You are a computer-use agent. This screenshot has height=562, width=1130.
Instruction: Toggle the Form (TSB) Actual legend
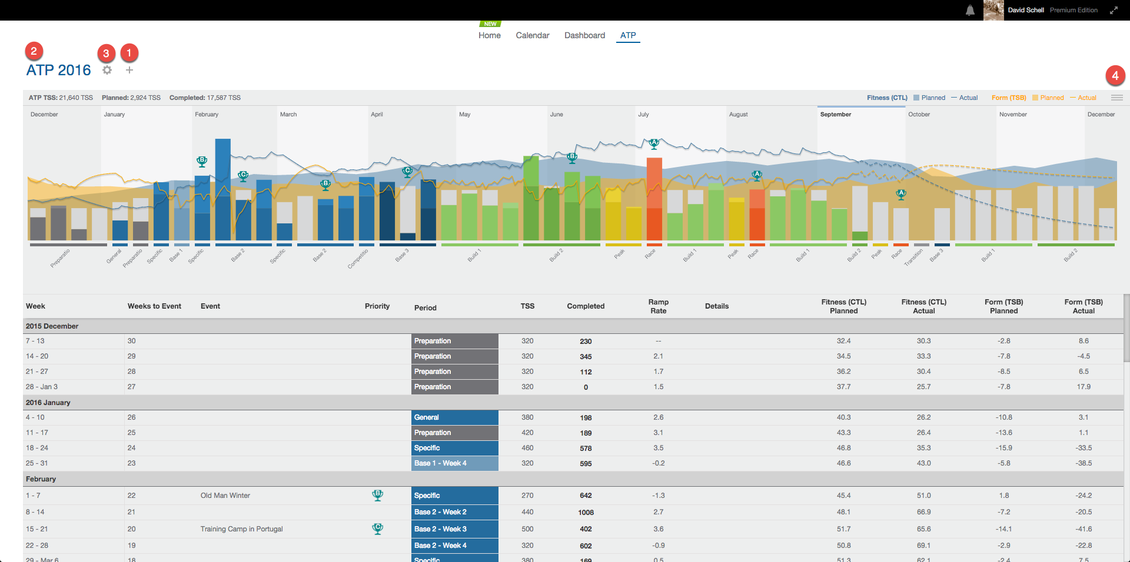(1086, 98)
